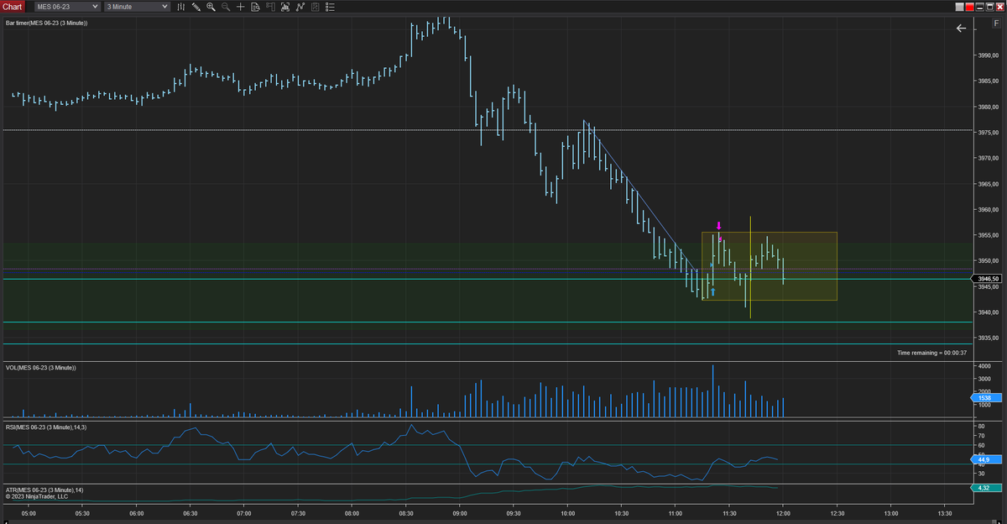Select the VOL(MES 06-23 (3 Minute)) label
The width and height of the screenshot is (1007, 524).
point(41,368)
